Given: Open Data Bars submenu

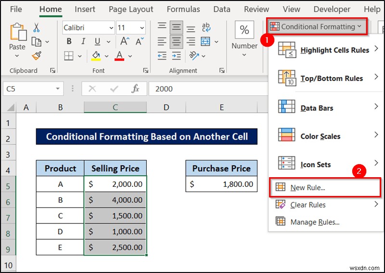Looking at the screenshot, I should click(x=326, y=108).
